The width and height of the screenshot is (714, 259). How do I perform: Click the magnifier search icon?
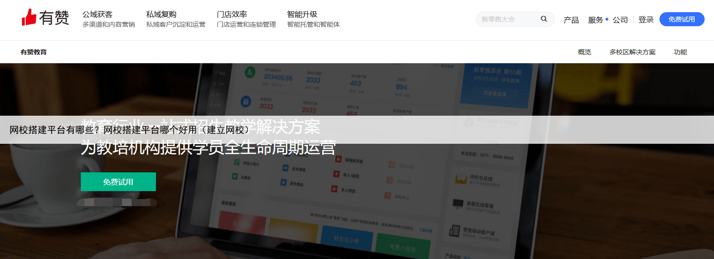tap(544, 19)
